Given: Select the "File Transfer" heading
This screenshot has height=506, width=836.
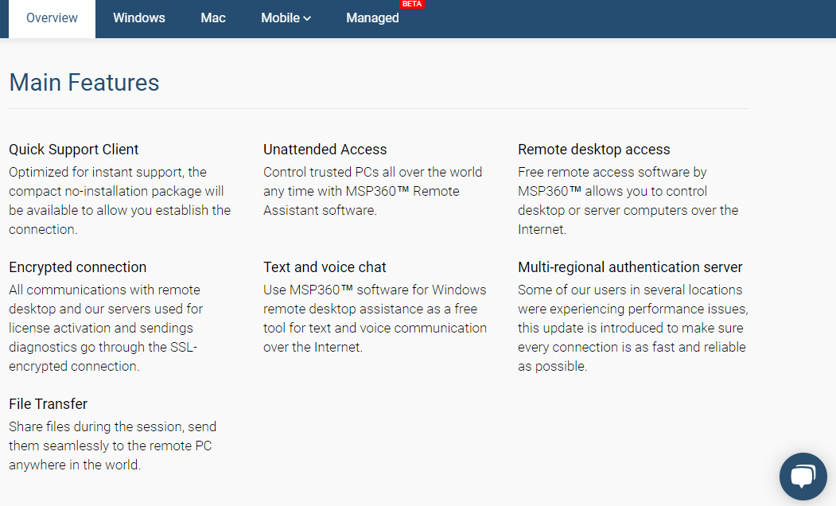Looking at the screenshot, I should pyautogui.click(x=48, y=403).
